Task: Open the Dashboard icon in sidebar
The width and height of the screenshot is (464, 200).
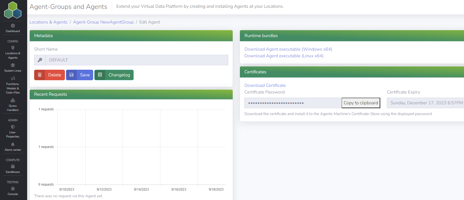Action: [x=13, y=26]
